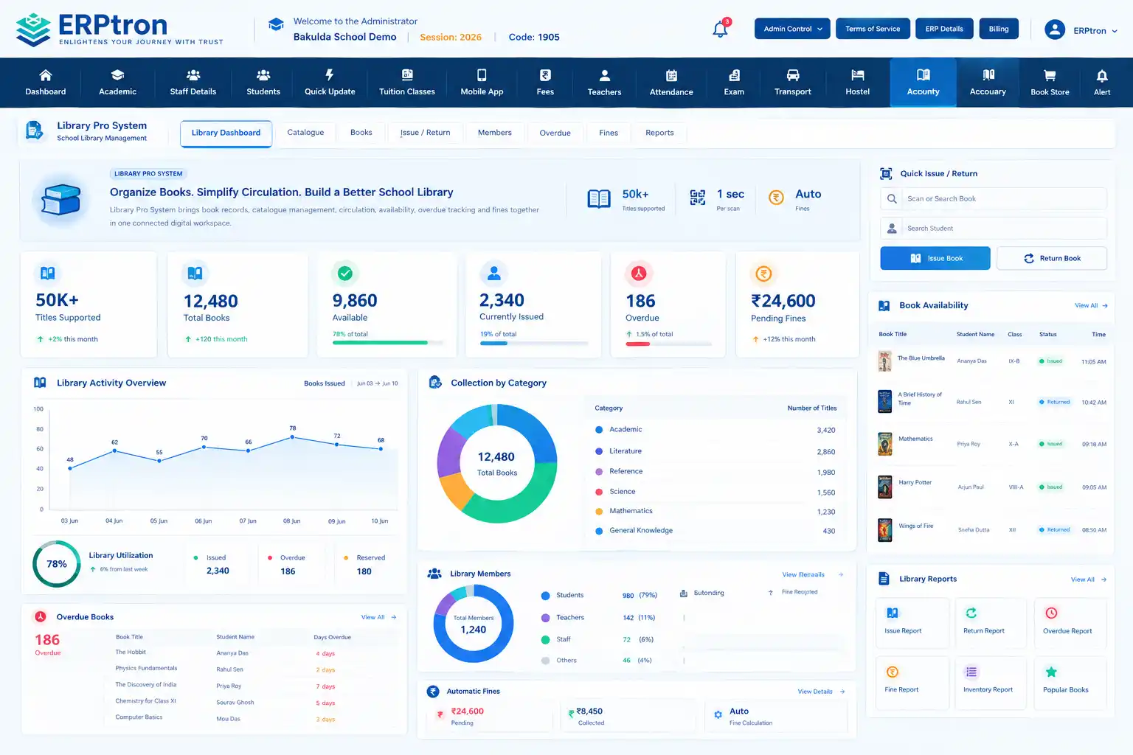Open Staff Details from the navigation bar
Screen dimensions: 1133x755
(x=193, y=83)
